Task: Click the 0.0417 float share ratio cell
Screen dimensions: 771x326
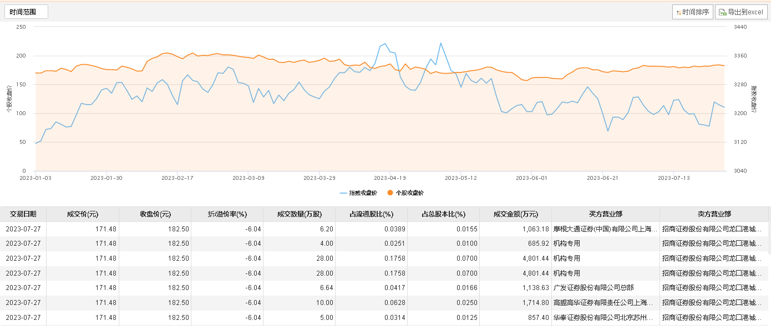Action: pos(372,288)
